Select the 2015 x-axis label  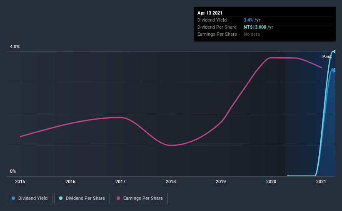(x=20, y=182)
